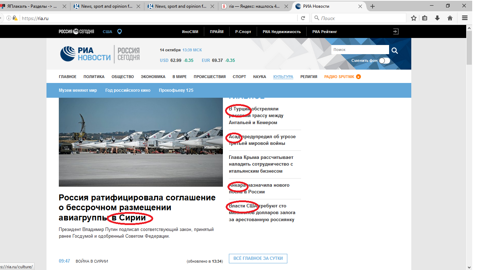The height and width of the screenshot is (270, 481).
Task: Click the login icon in the black top bar
Action: 396,32
